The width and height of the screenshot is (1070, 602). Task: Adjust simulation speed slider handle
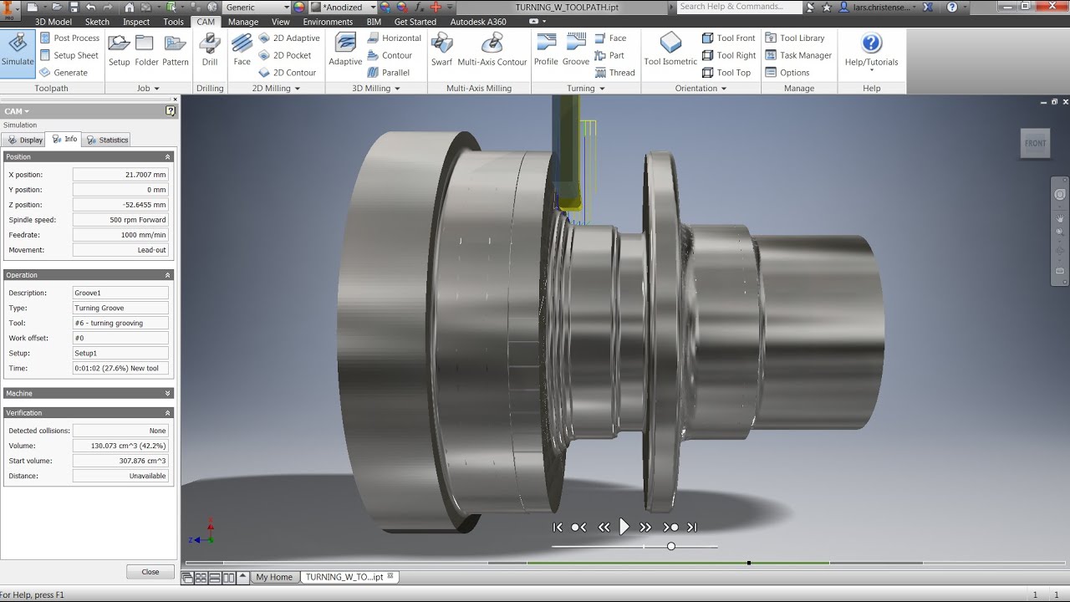click(x=670, y=546)
